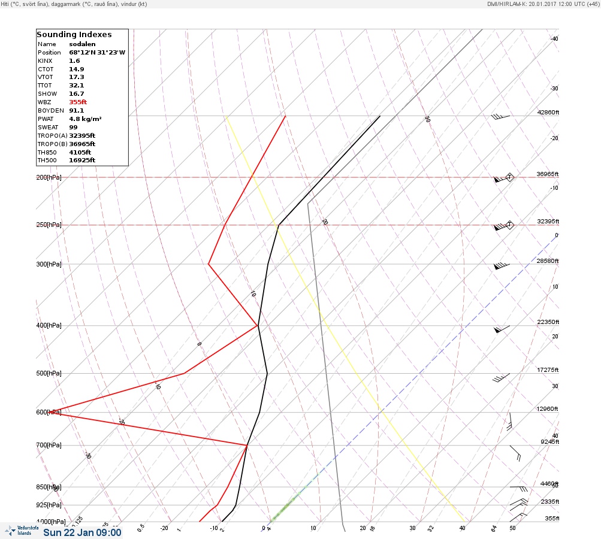Click the wind barb at 42860ft
The image size is (601, 539).
pyautogui.click(x=500, y=116)
